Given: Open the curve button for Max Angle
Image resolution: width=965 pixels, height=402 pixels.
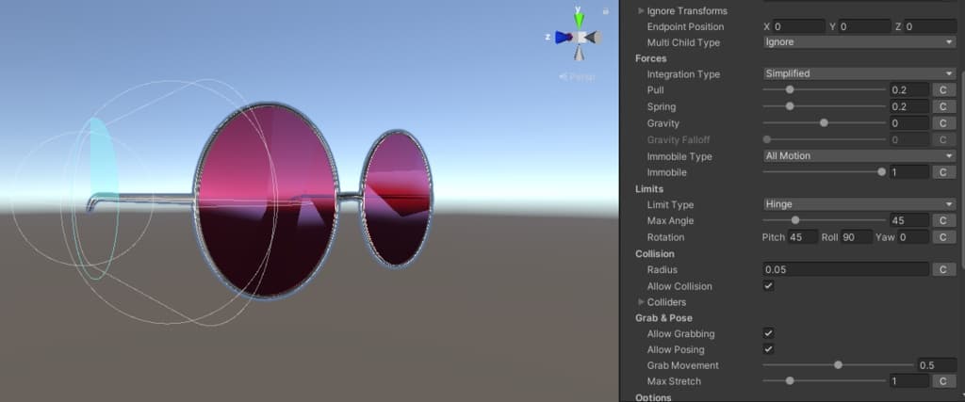Looking at the screenshot, I should tap(943, 220).
